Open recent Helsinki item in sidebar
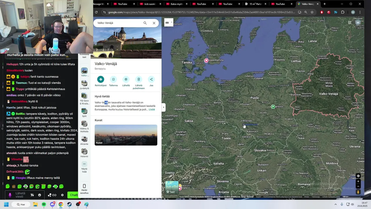 pos(84,153)
